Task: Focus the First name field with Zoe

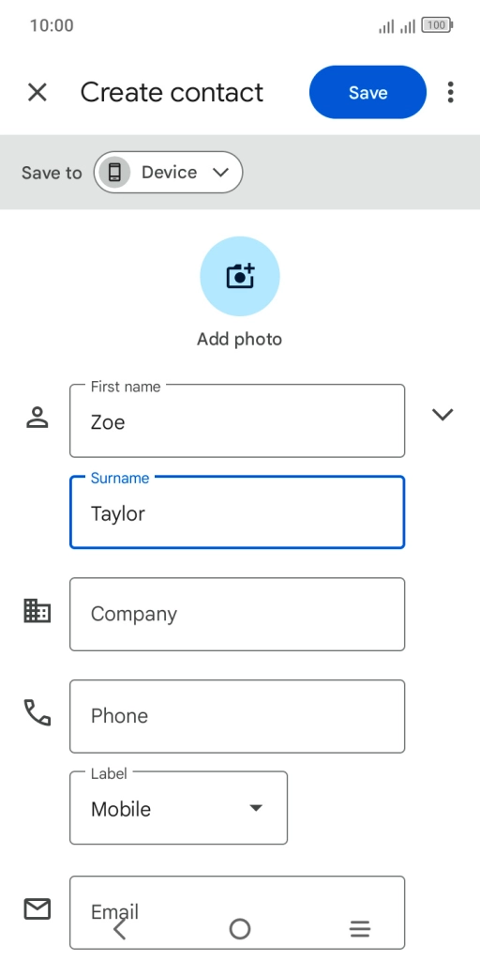Action: coord(237,420)
